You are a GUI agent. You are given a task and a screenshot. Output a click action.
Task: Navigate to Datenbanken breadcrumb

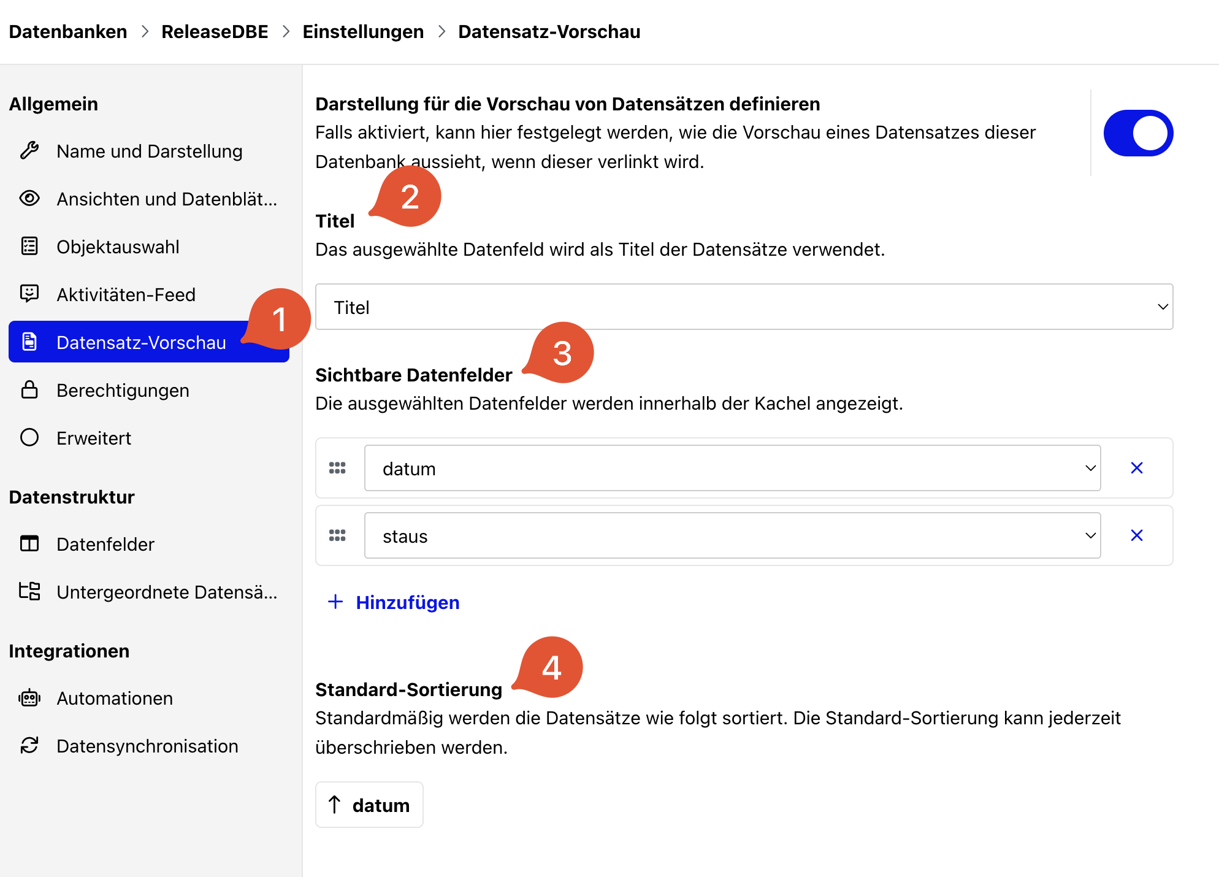68,31
